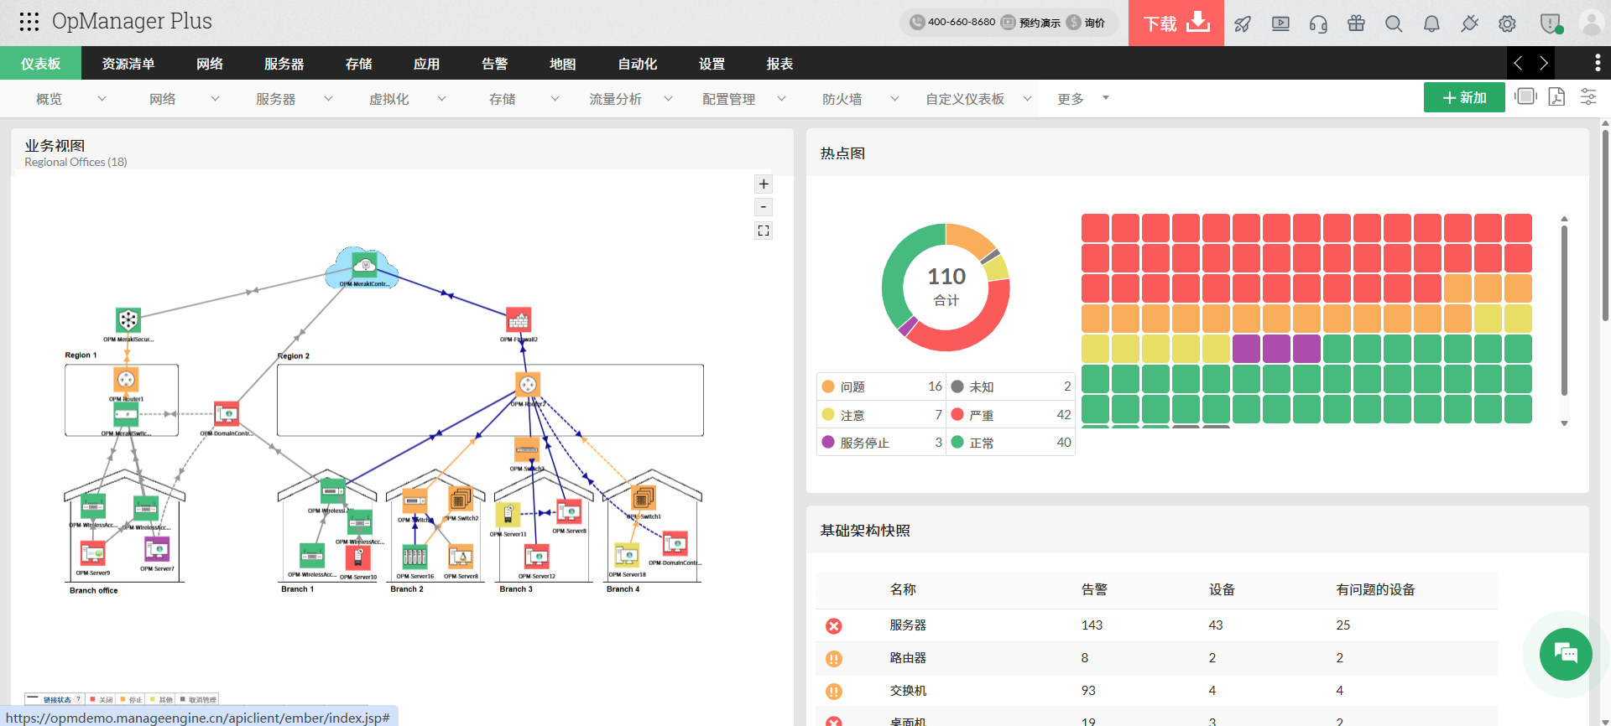
Task: Click the heatmap vertical scrollbar
Action: pyautogui.click(x=1564, y=309)
